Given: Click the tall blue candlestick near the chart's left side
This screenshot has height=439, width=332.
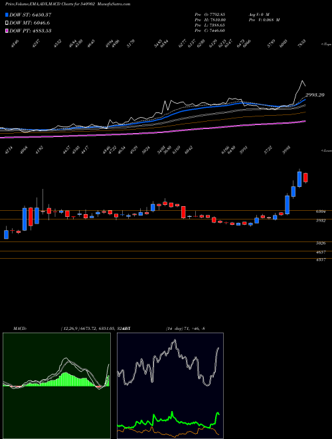Looking at the screenshot, I should click(25, 219).
